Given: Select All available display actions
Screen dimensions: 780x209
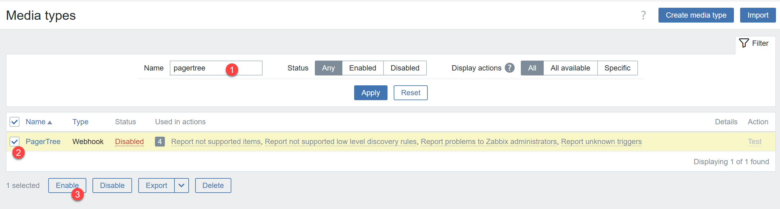Looking at the screenshot, I should (570, 68).
